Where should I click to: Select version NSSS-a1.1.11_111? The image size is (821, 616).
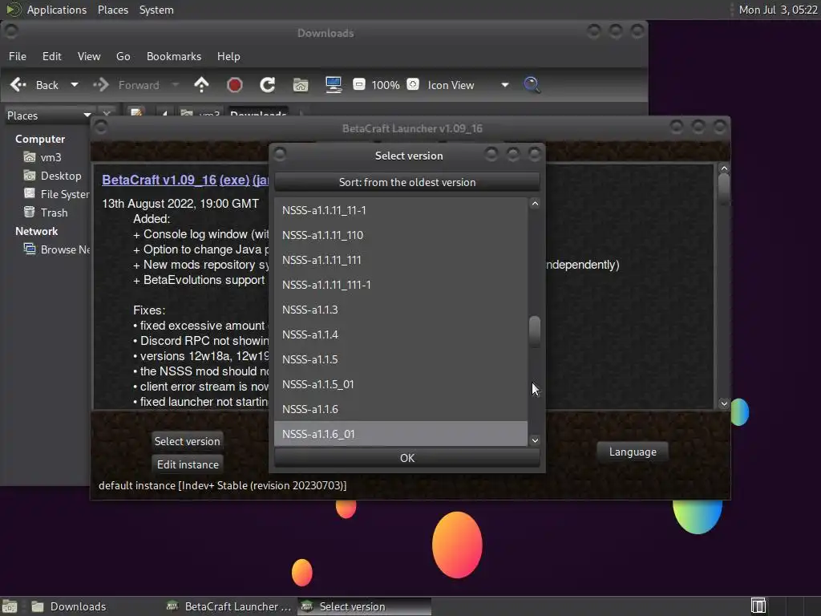click(401, 260)
